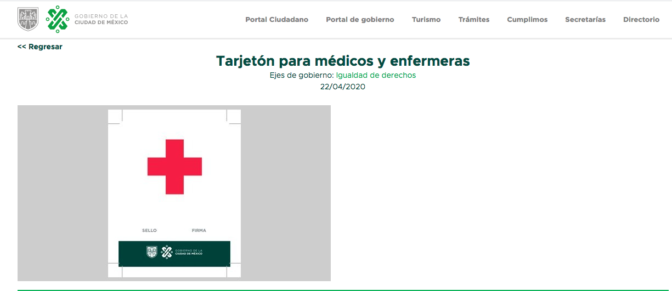
Task: Click the FIRMA label on the card
Action: tap(199, 231)
